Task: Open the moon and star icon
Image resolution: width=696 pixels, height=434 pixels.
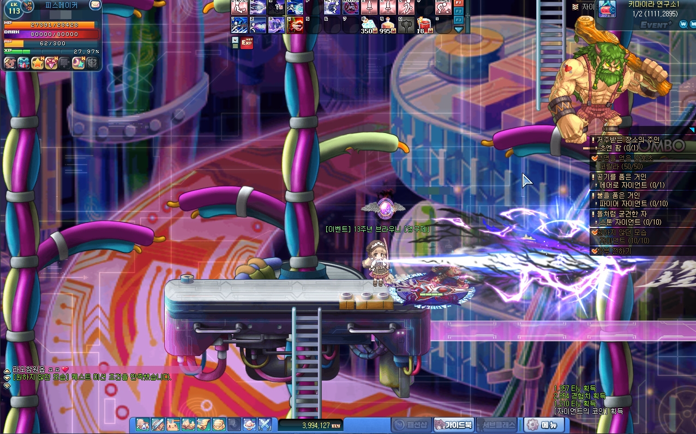Action: coord(79,63)
